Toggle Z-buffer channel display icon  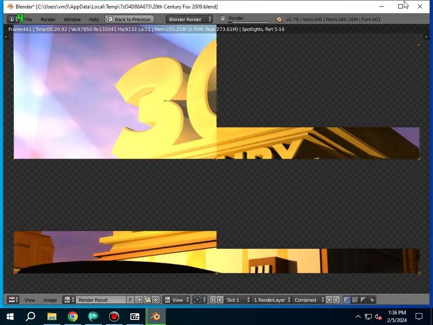coord(372,300)
